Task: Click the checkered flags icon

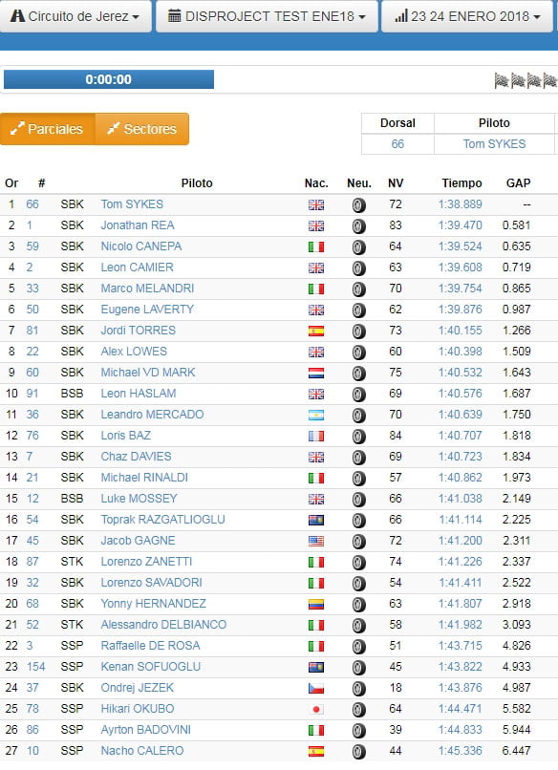Action: point(526,80)
